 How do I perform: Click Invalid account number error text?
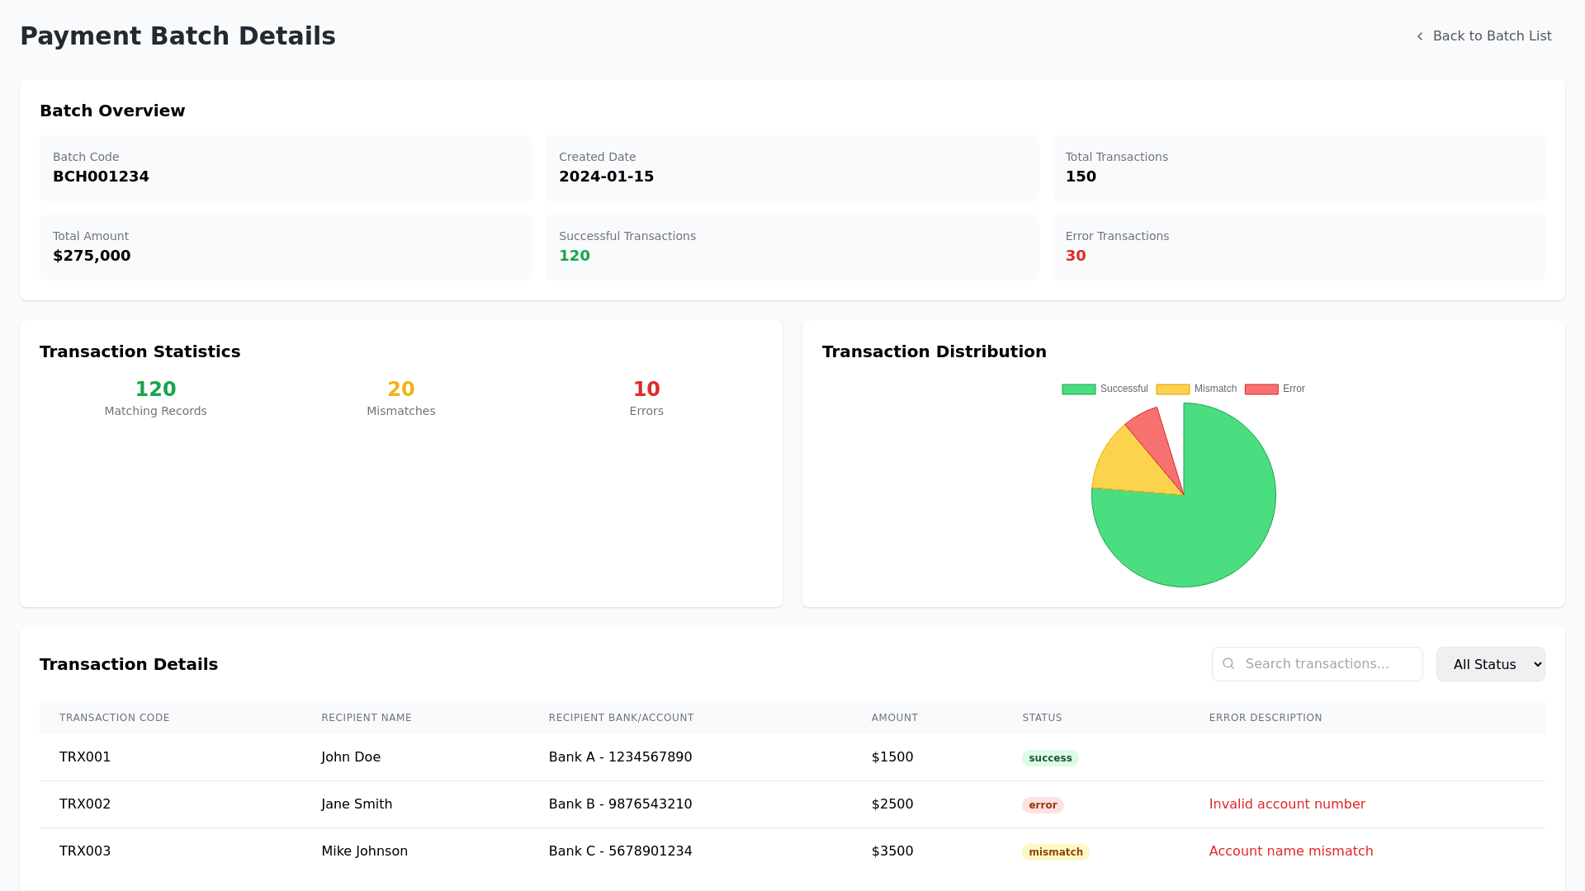click(1286, 804)
